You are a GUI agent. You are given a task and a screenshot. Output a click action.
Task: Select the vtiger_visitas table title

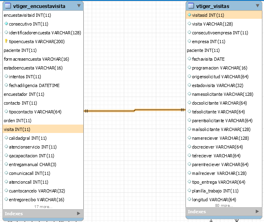(213, 6)
